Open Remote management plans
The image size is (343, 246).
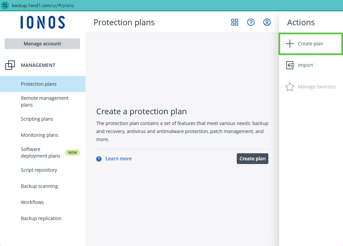click(44, 101)
